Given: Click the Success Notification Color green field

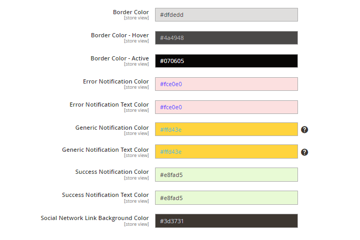Looking at the screenshot, I should (226, 175).
